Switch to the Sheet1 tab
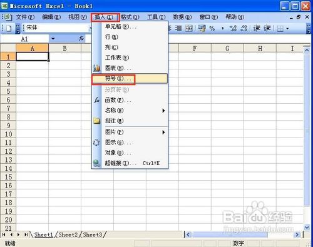 coord(44,234)
